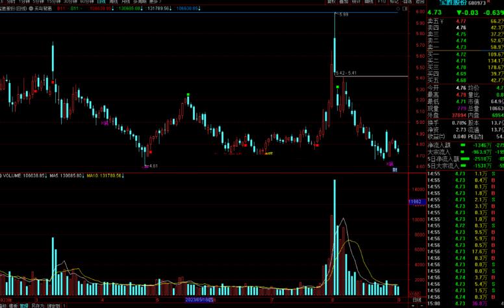The image size is (504, 308).
Task: Click the stock code 600973
Action: 477,3
